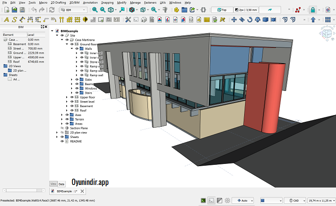Screen dimensions: 336x206
Task: Toggle visibility eye of Stone wall
Action: coord(82,62)
